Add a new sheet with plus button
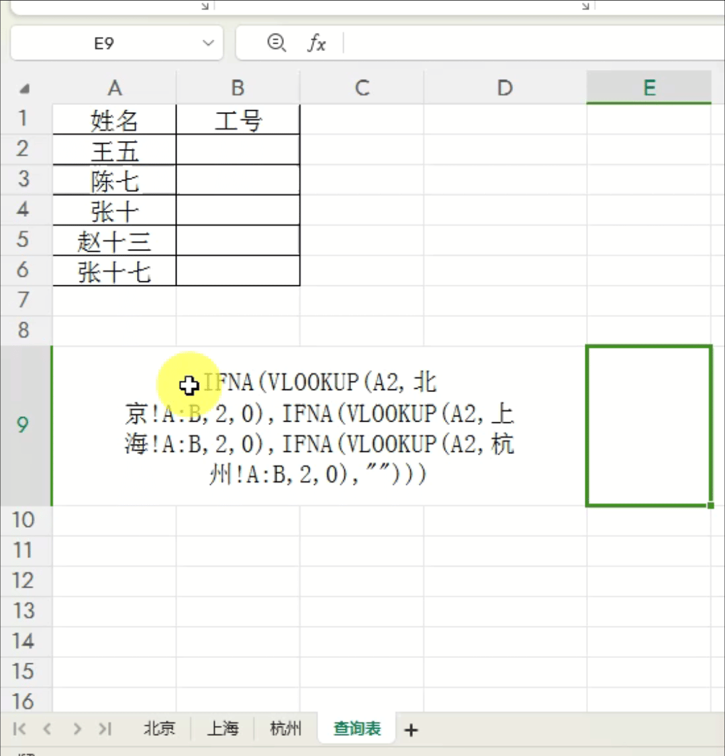The height and width of the screenshot is (756, 725). point(412,730)
